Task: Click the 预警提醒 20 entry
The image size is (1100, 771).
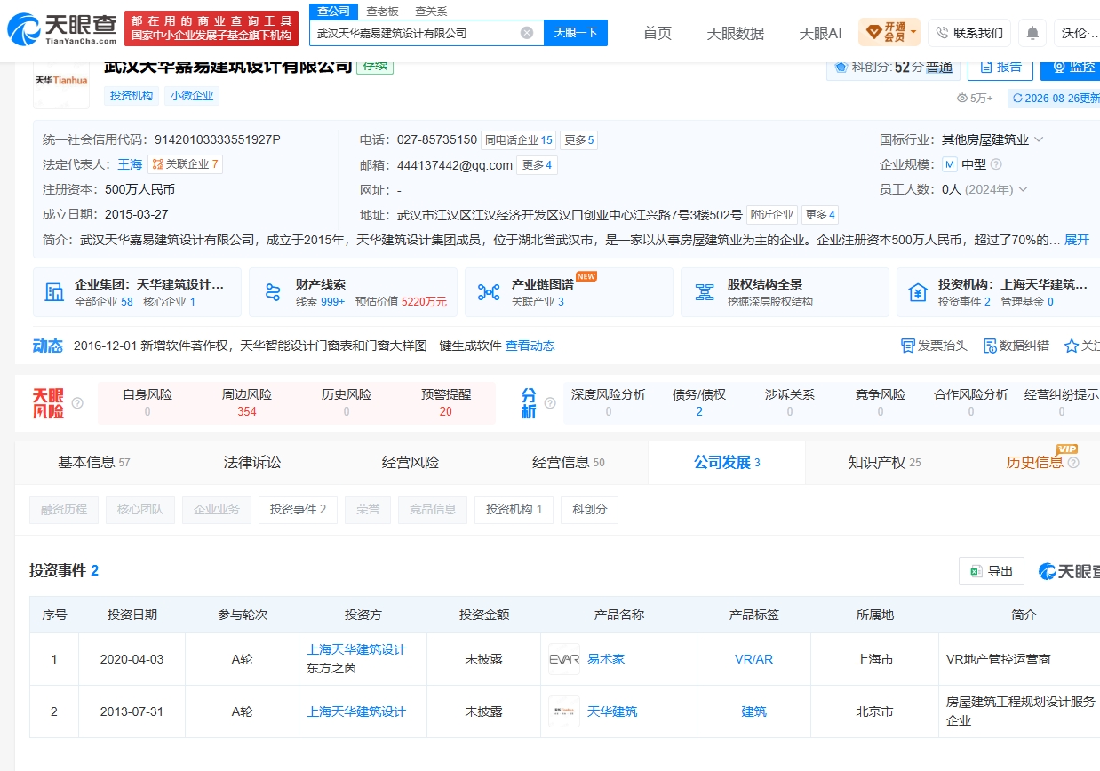Action: click(446, 402)
